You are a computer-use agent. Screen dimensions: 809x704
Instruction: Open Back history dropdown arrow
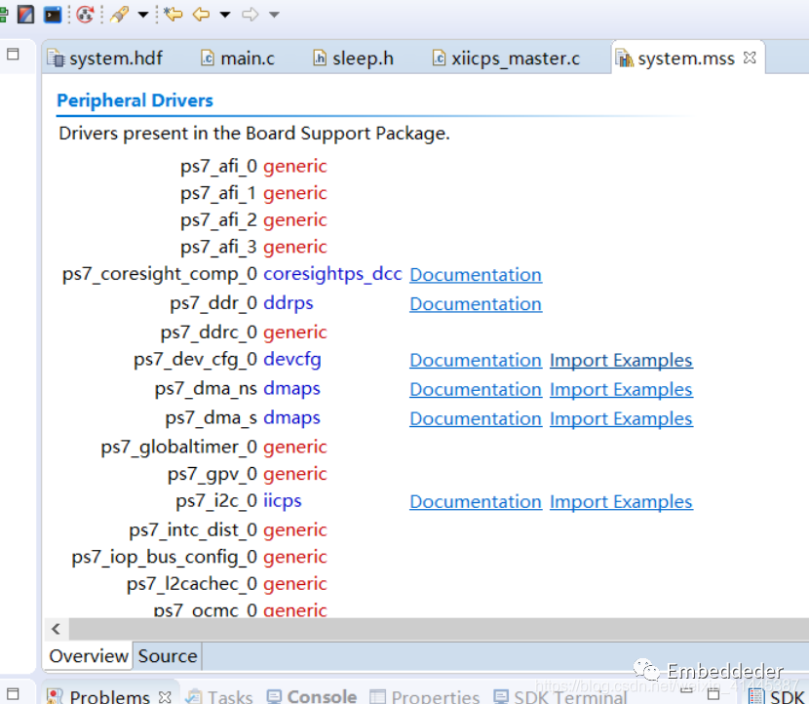click(225, 15)
